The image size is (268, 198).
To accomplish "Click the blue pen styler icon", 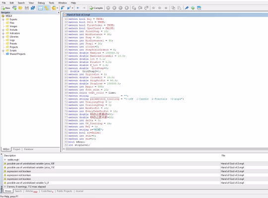I will click(x=187, y=8).
